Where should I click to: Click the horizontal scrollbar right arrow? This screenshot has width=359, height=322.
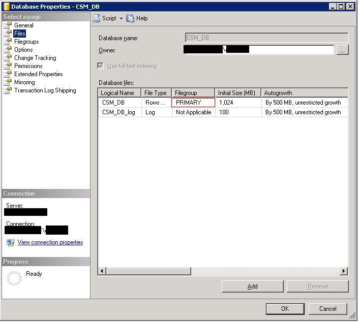pyautogui.click(x=344, y=272)
